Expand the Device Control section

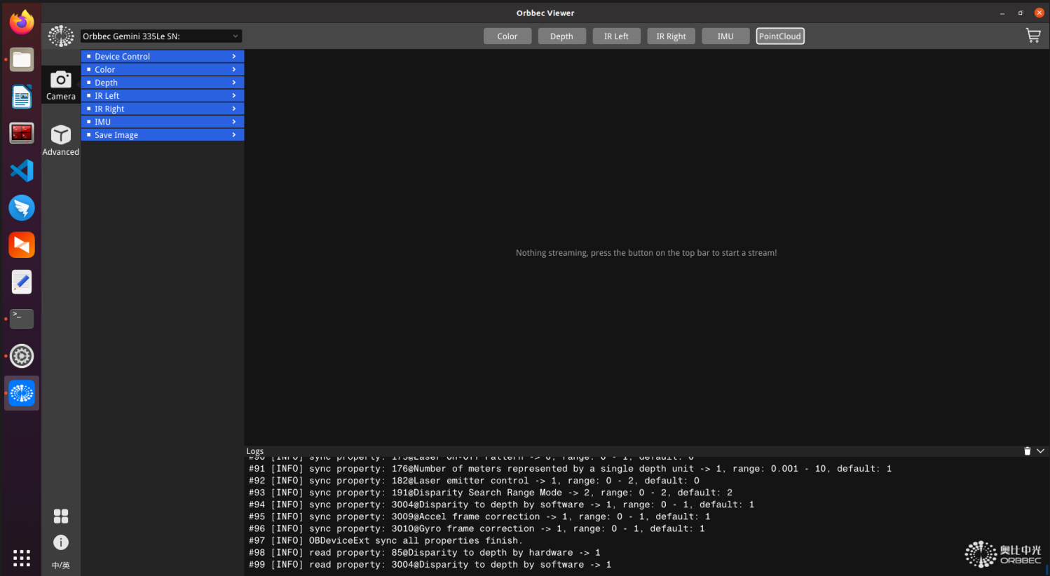[x=163, y=56]
